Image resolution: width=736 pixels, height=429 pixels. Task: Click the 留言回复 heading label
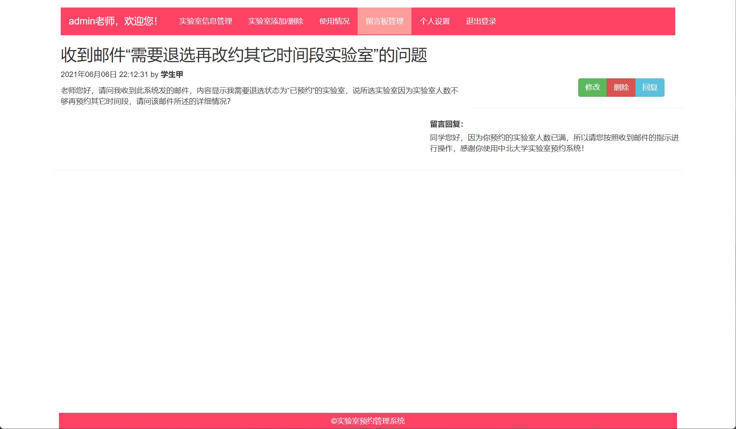[446, 124]
